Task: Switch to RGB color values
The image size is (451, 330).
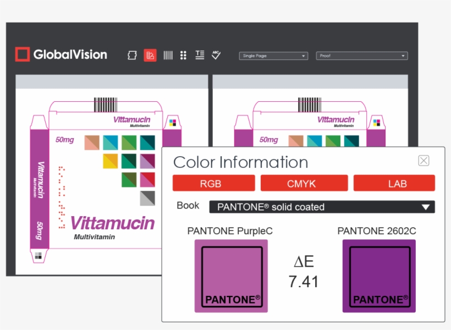Action: click(x=214, y=183)
